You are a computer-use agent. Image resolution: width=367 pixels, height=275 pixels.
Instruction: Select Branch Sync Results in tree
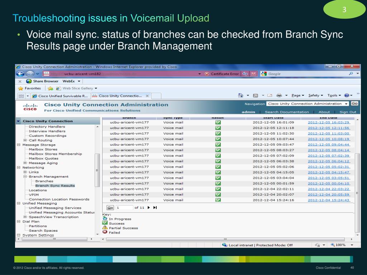coord(55,186)
